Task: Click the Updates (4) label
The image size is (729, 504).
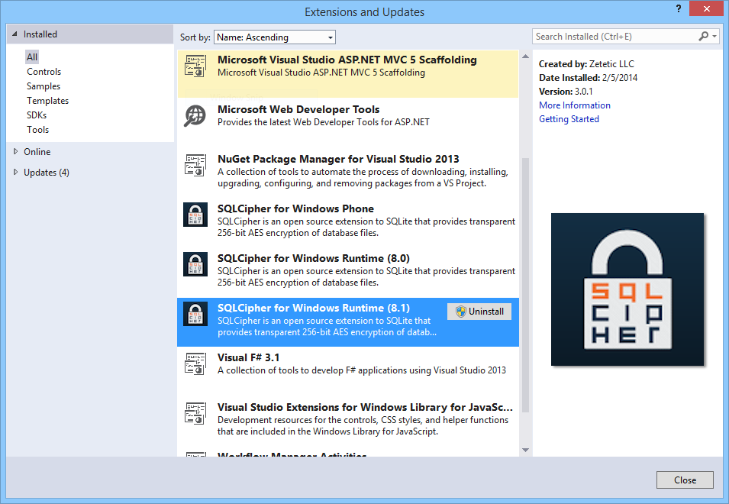Action: tap(47, 172)
